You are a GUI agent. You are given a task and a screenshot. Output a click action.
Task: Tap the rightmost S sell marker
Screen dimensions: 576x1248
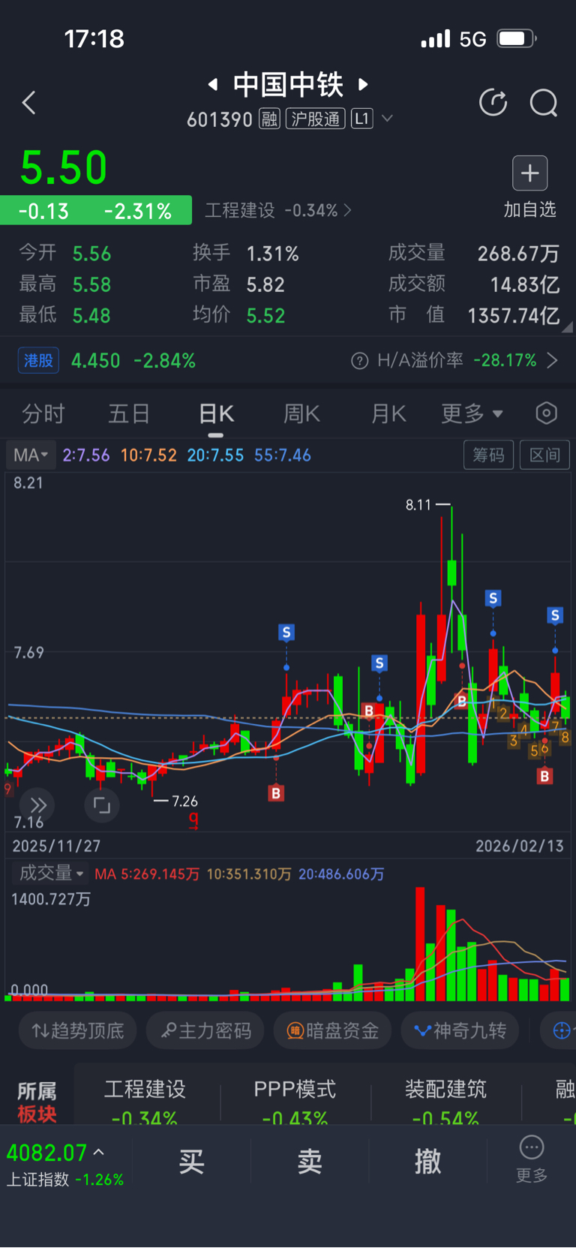[x=555, y=616]
